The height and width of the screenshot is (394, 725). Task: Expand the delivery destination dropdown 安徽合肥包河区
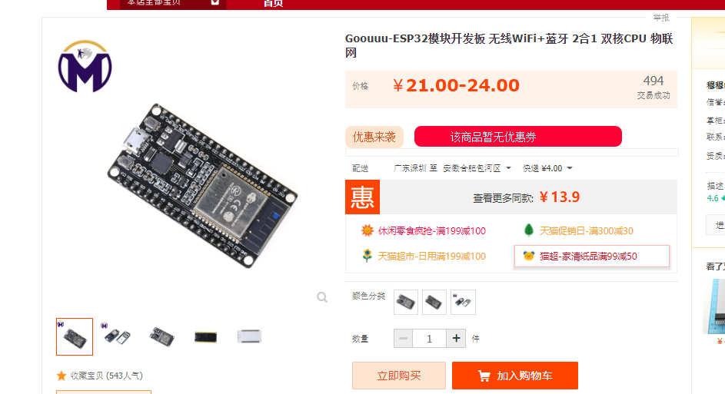[477, 168]
